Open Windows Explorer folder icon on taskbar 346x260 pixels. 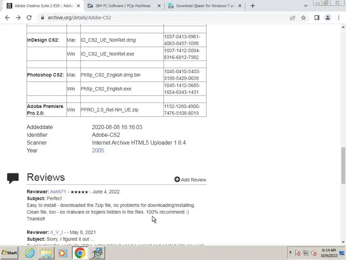(46, 253)
